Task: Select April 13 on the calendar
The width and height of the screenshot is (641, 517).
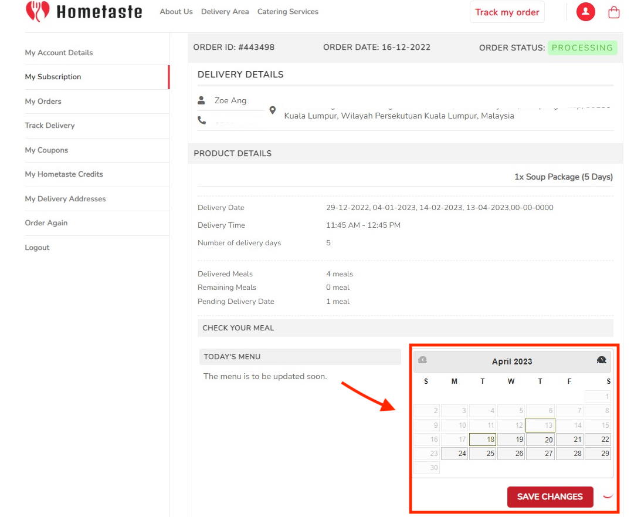Action: [x=540, y=425]
